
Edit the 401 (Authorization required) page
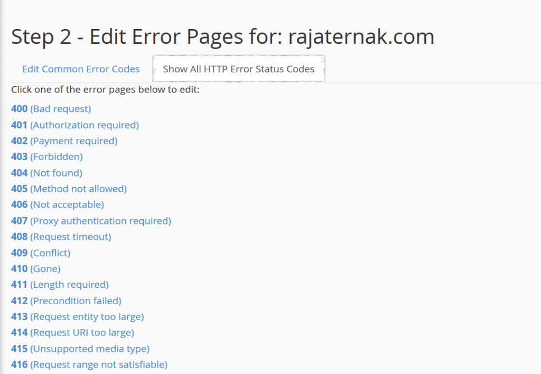(x=74, y=125)
